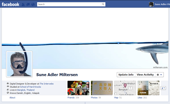Click the snorkel profile picture
This screenshot has width=170, height=104.
pyautogui.click(x=19, y=64)
